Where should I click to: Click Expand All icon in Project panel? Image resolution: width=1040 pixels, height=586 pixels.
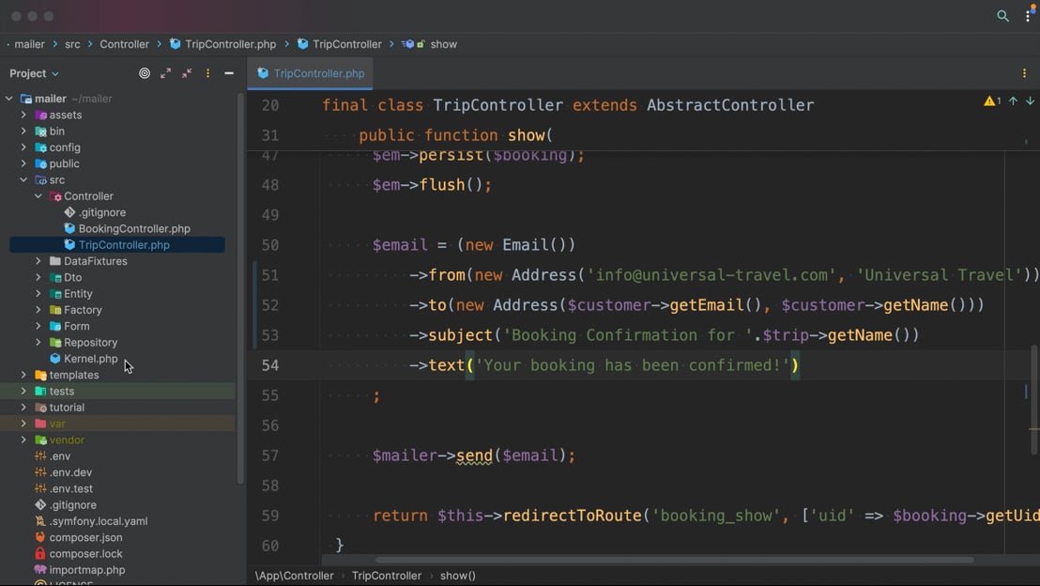165,73
